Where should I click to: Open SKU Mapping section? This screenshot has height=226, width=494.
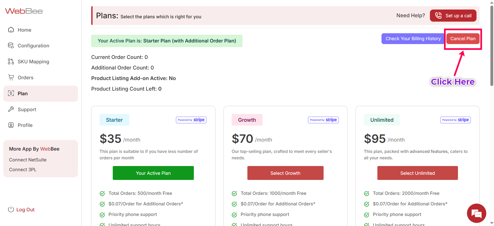(33, 62)
